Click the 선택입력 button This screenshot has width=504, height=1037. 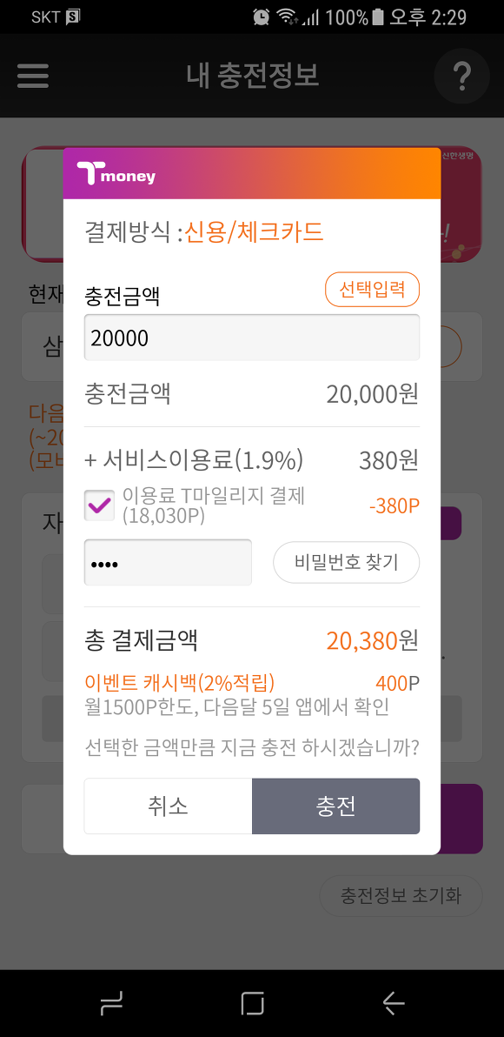[373, 290]
